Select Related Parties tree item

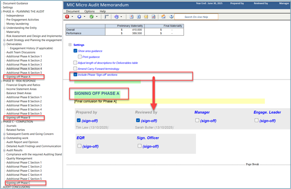(x=16, y=130)
